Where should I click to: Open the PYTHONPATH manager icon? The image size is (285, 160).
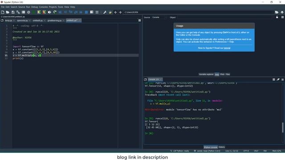click(110, 12)
